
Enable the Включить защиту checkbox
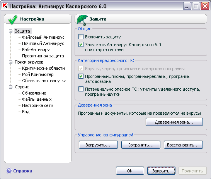81,36
